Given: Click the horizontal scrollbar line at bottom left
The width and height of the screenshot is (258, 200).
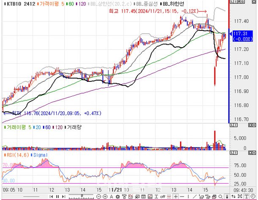Looking at the screenshot, I should (x=31, y=197).
